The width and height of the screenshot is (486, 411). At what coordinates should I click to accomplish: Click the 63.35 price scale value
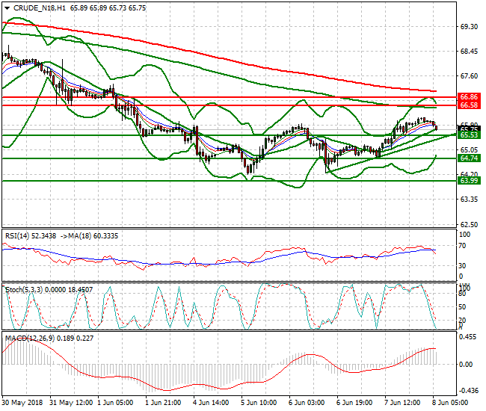coord(469,200)
